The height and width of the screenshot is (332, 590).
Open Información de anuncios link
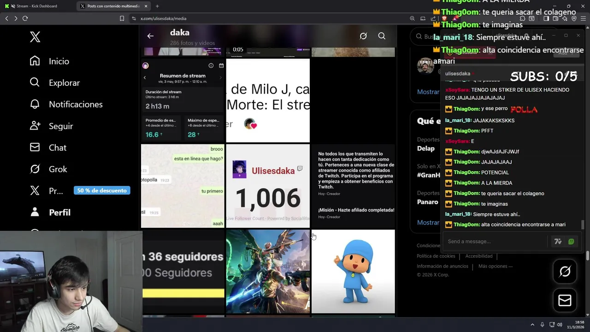[442, 266]
